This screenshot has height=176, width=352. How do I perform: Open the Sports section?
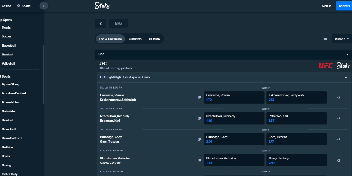[x=24, y=6]
